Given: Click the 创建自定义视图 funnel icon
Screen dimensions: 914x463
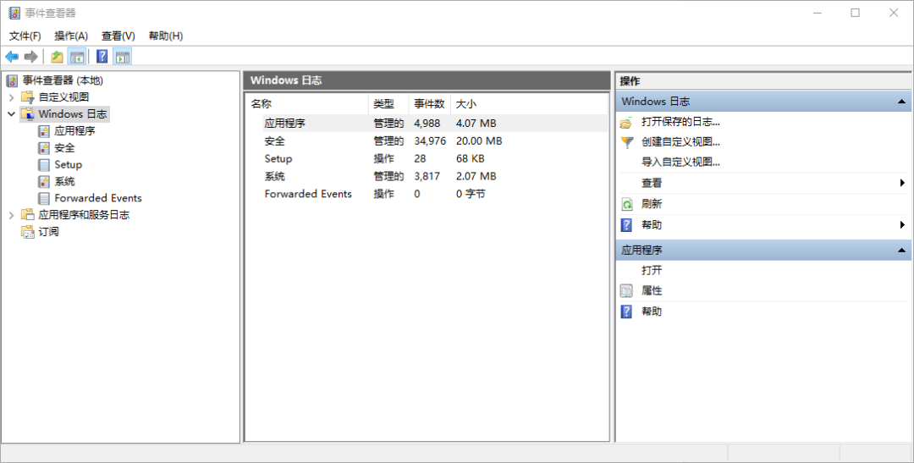Looking at the screenshot, I should (x=626, y=142).
